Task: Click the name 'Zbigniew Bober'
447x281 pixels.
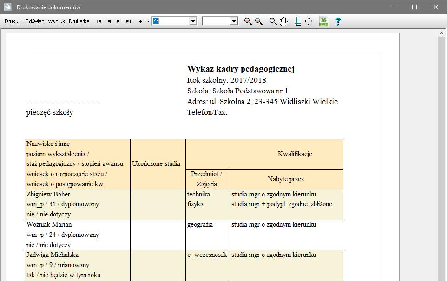Action: (48, 194)
